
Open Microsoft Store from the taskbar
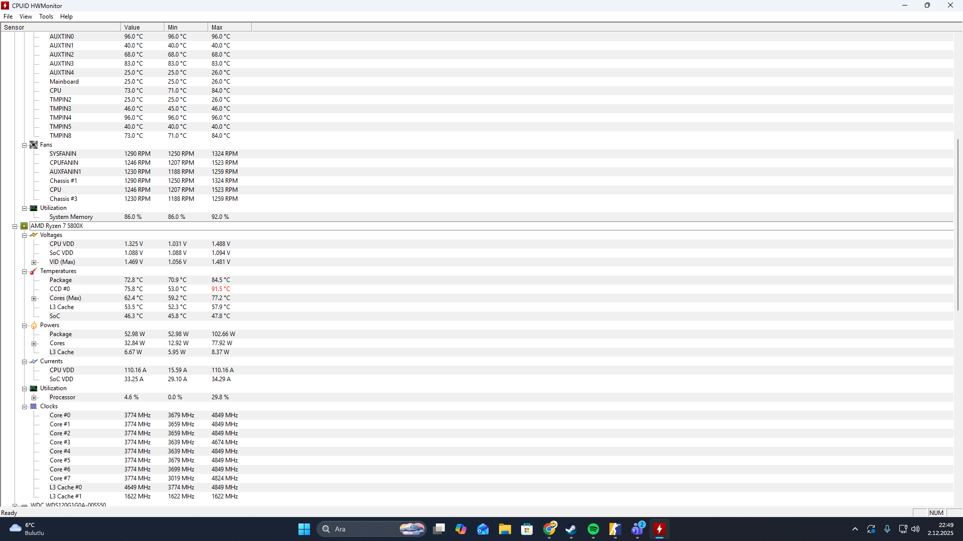point(527,529)
